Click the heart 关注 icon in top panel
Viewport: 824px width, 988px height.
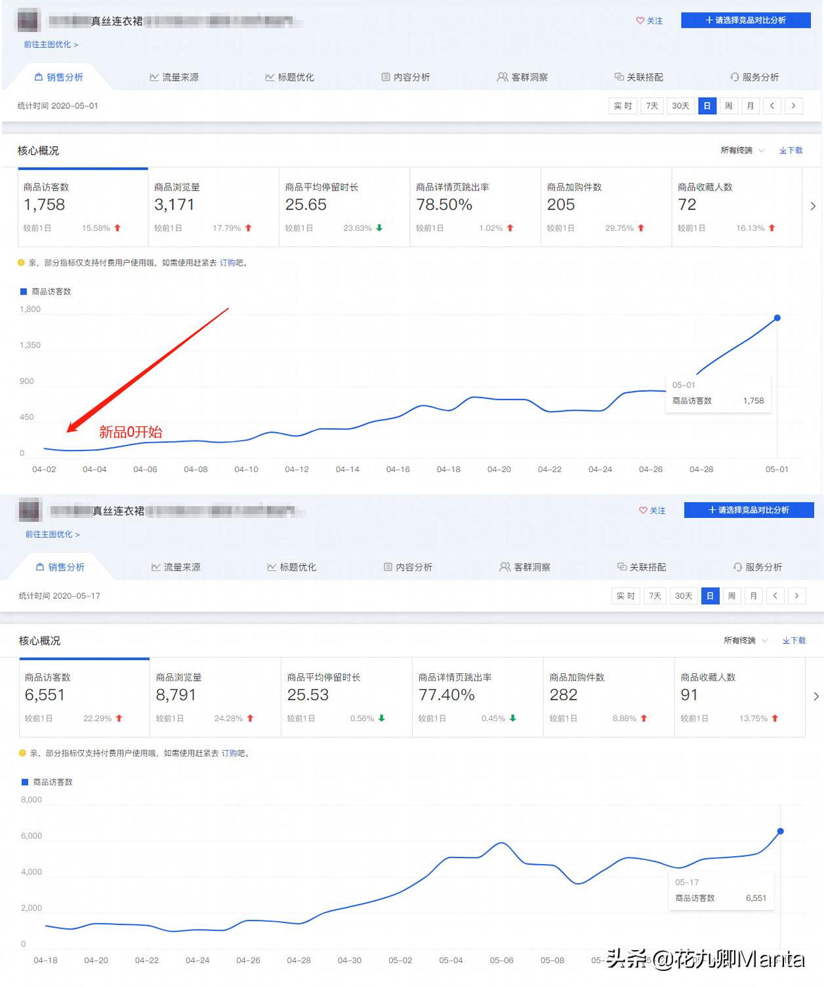pyautogui.click(x=640, y=21)
